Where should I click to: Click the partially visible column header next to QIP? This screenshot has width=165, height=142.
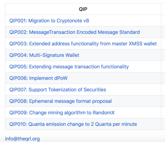click(x=163, y=9)
